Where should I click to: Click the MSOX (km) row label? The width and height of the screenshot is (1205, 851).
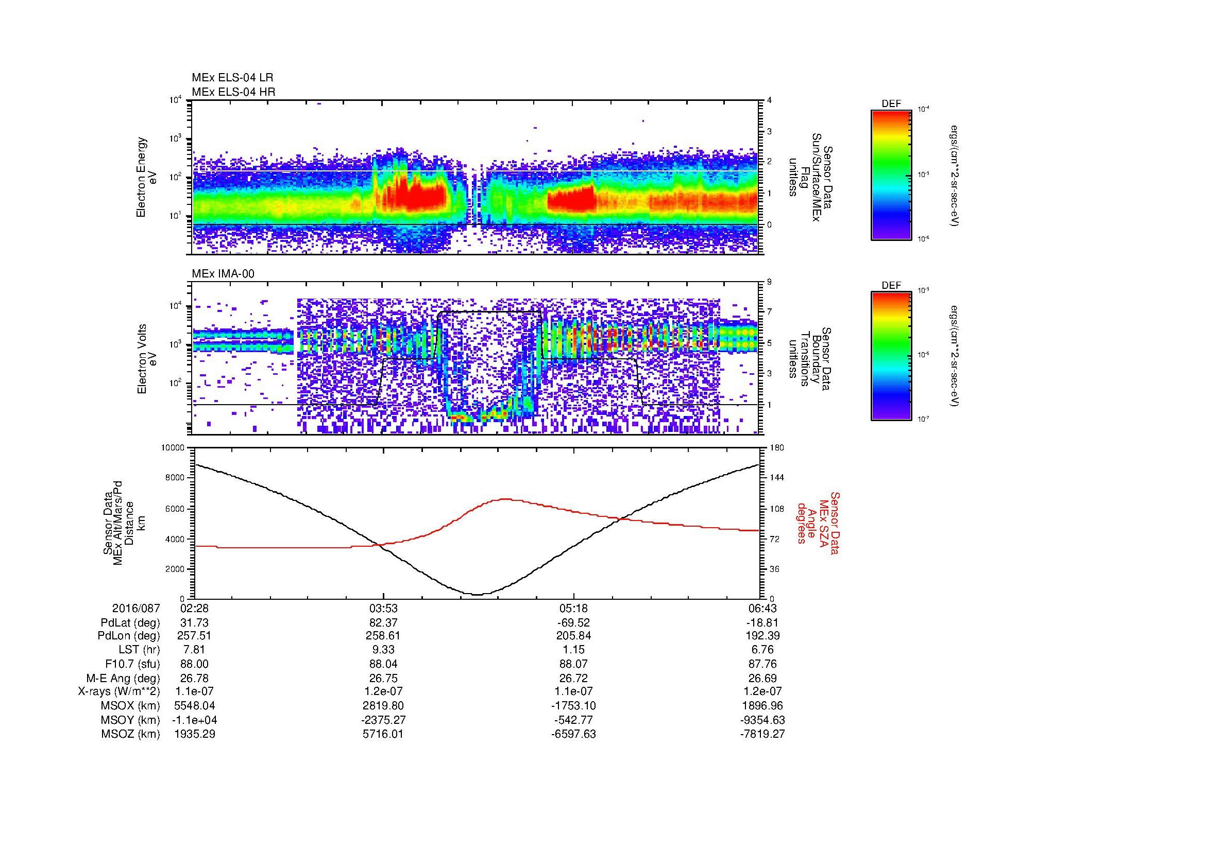130,706
